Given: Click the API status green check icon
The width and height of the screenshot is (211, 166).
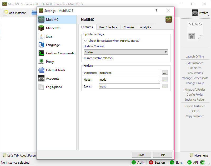Looking at the screenshot, I should [x=189, y=162].
